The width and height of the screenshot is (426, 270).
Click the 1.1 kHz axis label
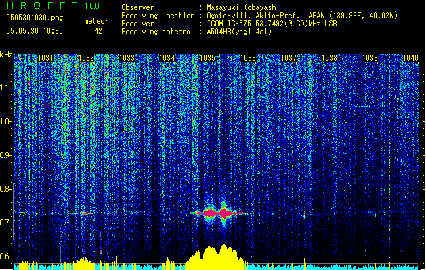6,88
